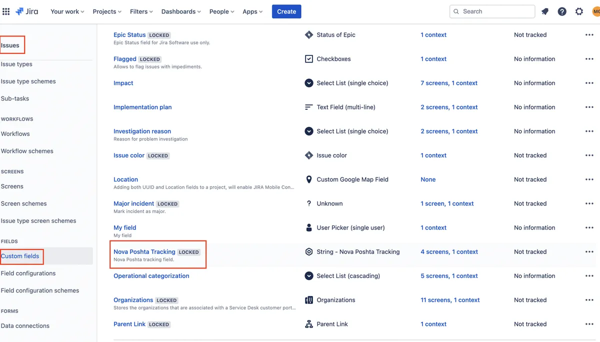Expand the People menu
Screen dimensions: 600x342
coord(222,11)
